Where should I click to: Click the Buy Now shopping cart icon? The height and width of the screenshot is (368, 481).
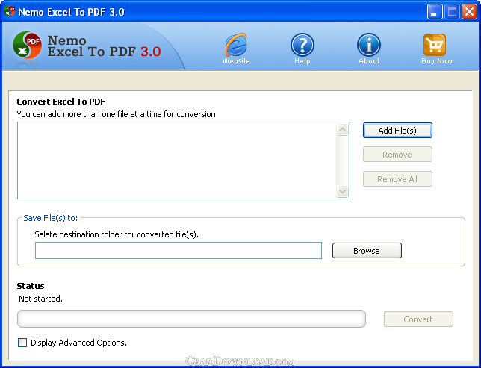(x=435, y=45)
